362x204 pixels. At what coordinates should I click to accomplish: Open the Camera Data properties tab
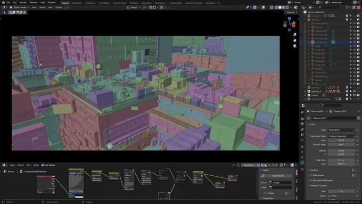tap(302, 163)
